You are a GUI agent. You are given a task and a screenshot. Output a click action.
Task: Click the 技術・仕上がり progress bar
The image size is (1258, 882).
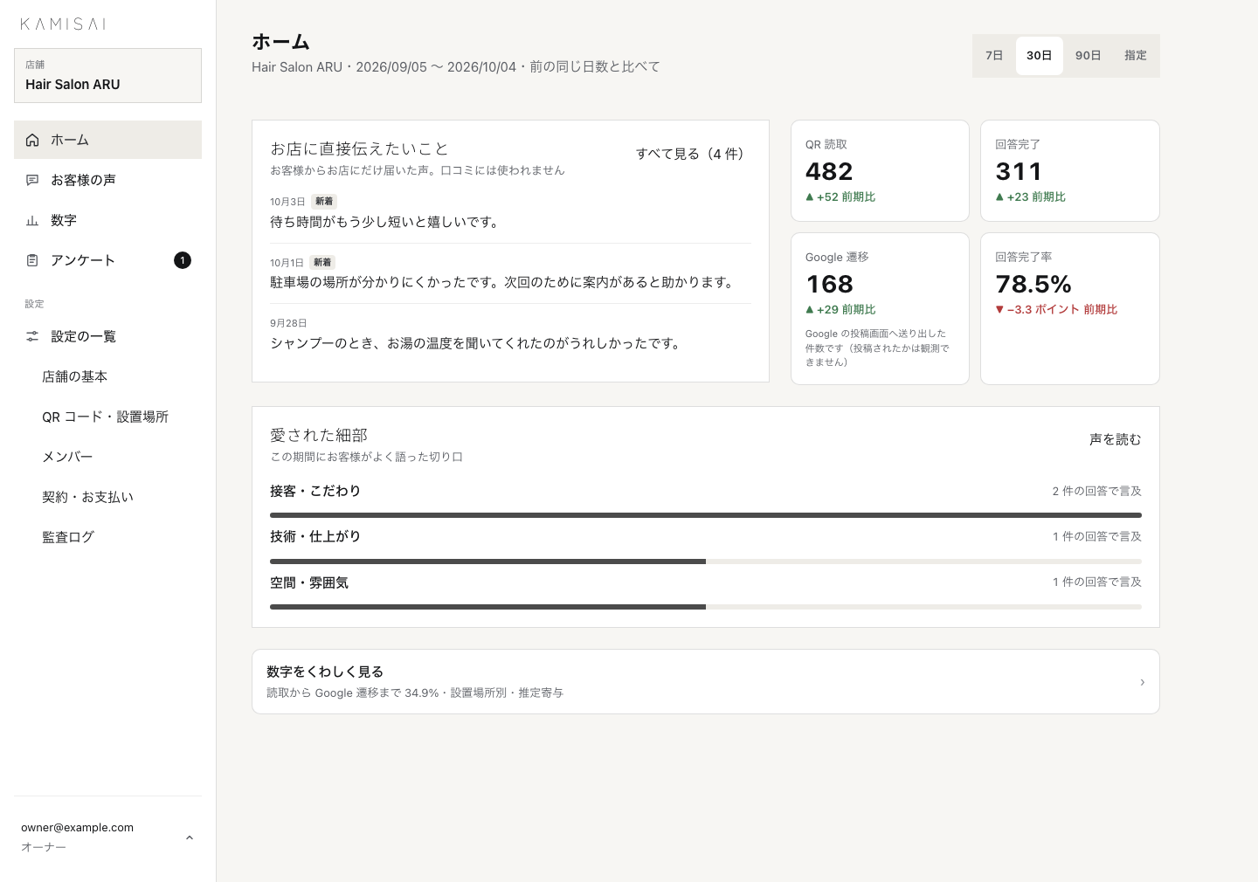pos(706,561)
